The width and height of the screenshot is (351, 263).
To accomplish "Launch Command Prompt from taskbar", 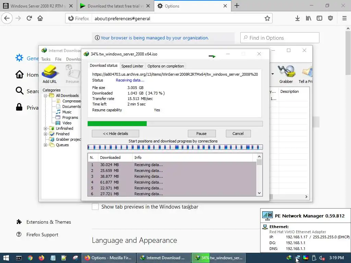I will pyautogui.click(x=19, y=258).
